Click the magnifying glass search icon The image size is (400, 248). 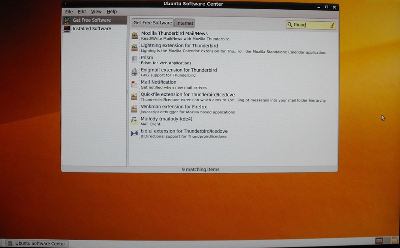(x=290, y=25)
